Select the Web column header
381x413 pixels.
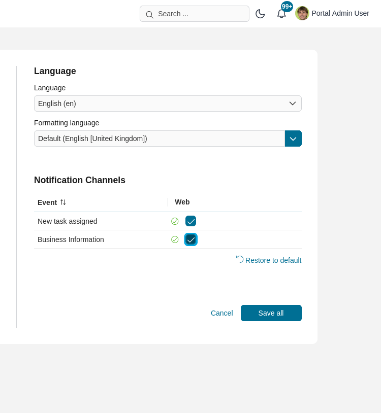[x=182, y=202]
